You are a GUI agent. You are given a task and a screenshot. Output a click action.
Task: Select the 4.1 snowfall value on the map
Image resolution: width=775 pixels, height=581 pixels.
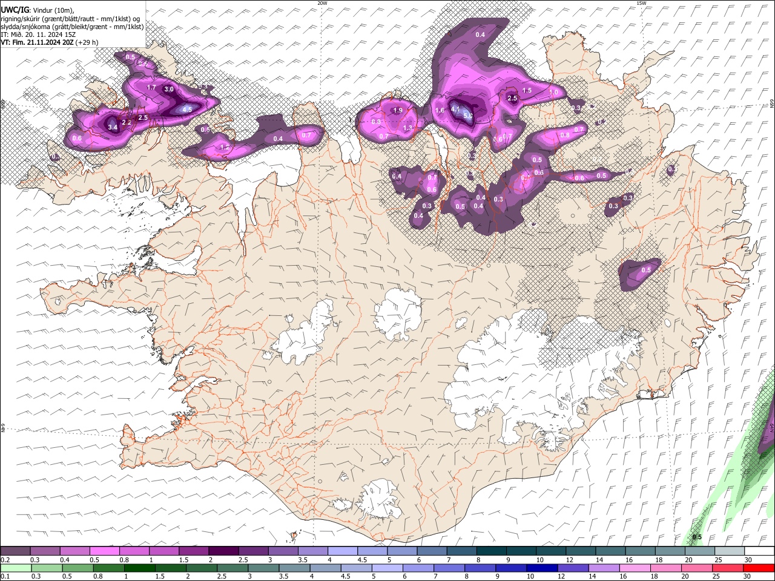click(456, 109)
